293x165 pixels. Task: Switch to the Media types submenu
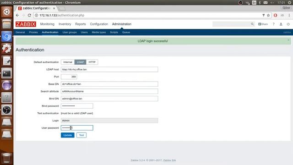[99, 33]
